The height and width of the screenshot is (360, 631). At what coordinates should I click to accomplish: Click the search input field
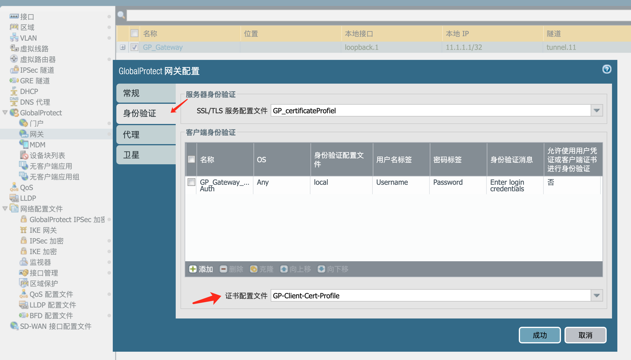[379, 15]
